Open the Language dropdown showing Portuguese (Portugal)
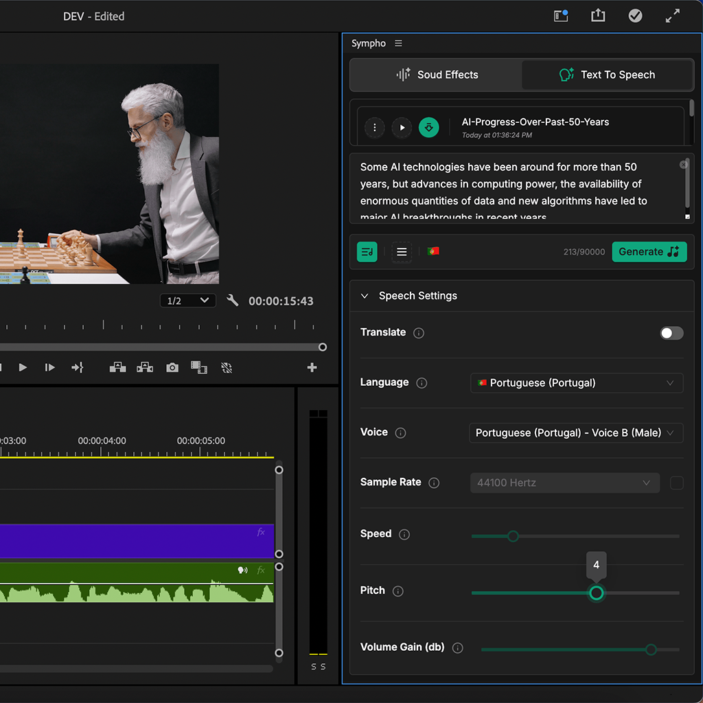 (577, 383)
